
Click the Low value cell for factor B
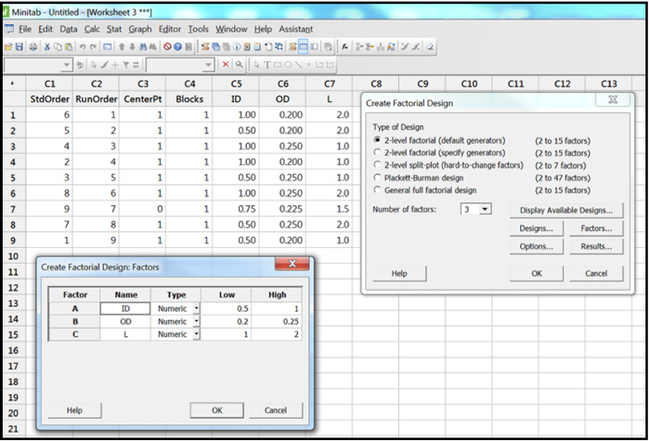[227, 321]
